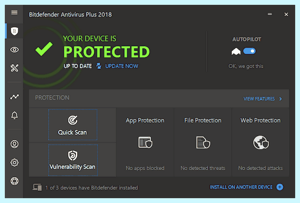Open the Activity graph icon in sidebar

[x=14, y=96]
